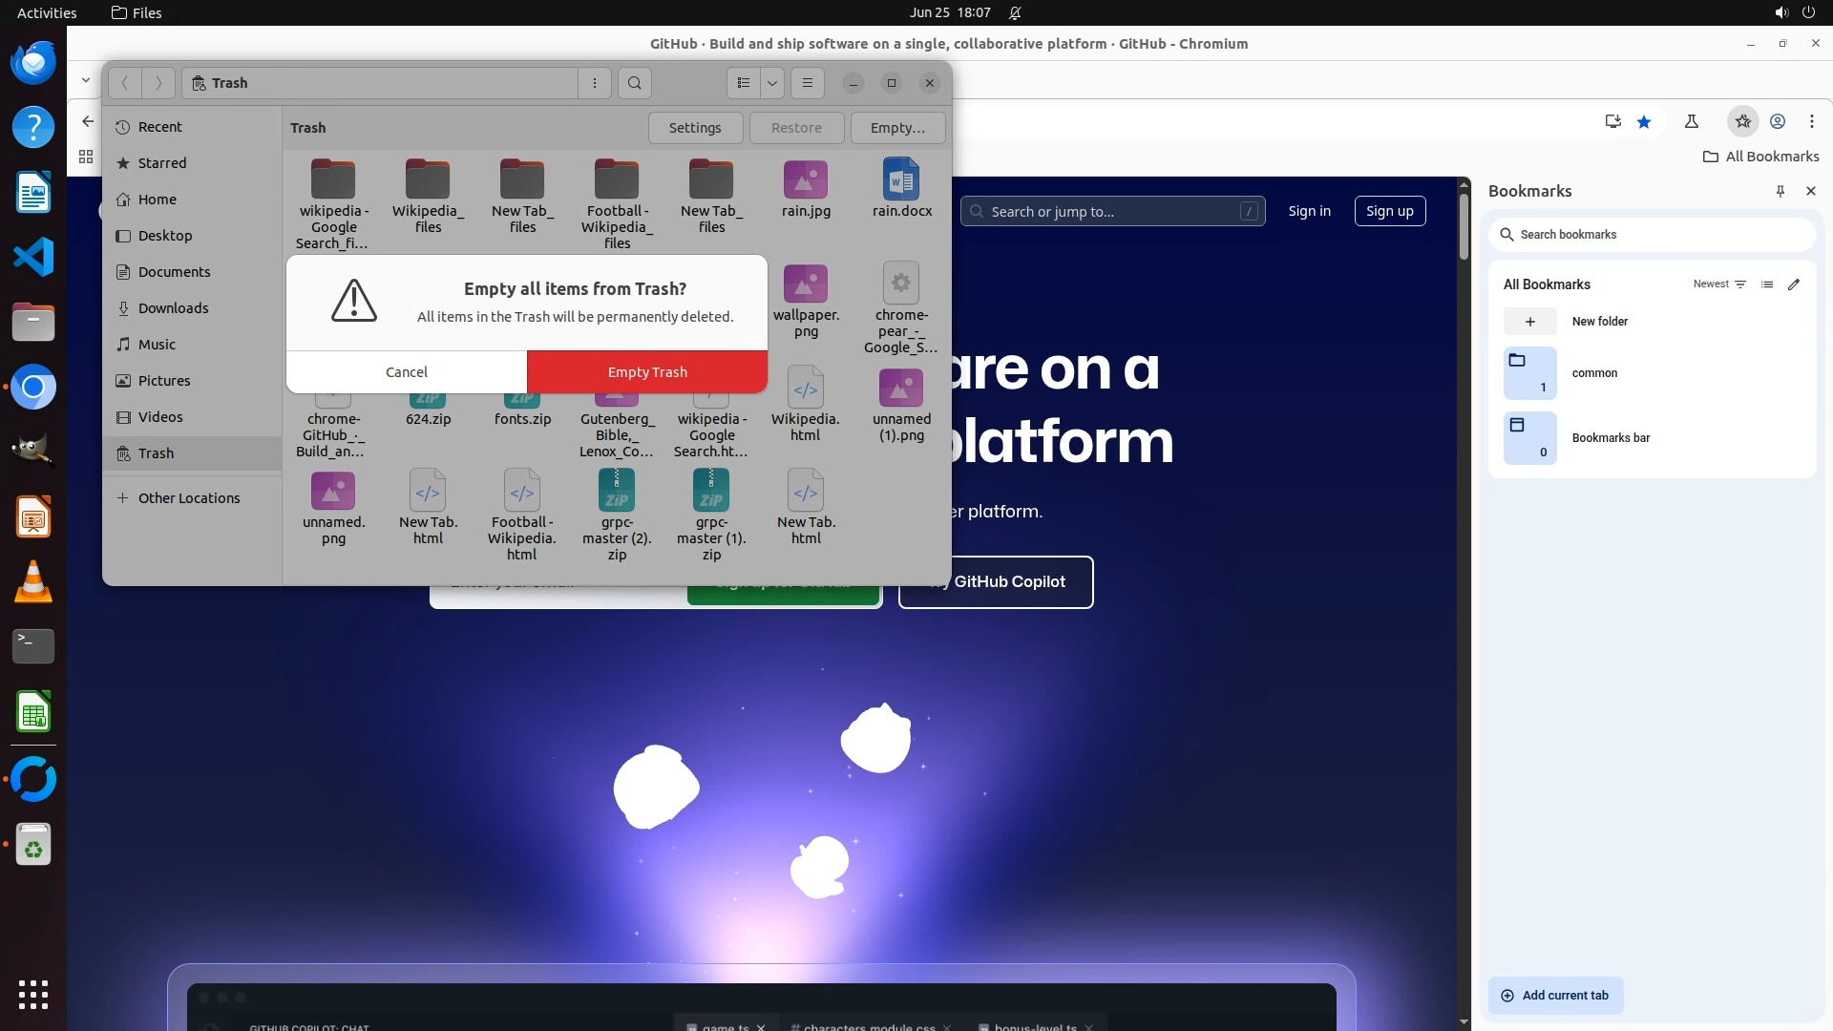Click the GitHub page vertical scrollbar
This screenshot has width=1833, height=1031.
[x=1464, y=227]
